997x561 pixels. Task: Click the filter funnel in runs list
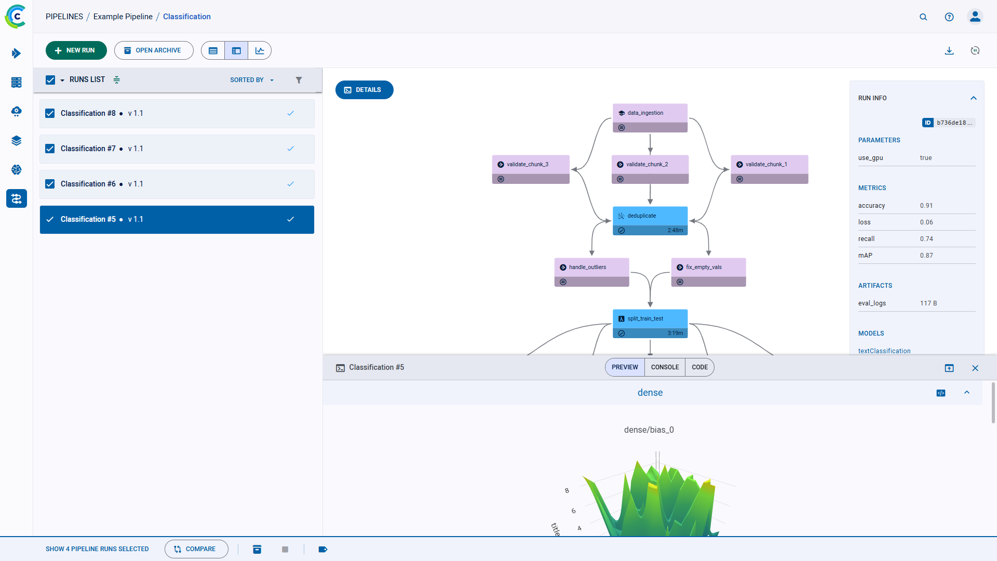point(299,80)
